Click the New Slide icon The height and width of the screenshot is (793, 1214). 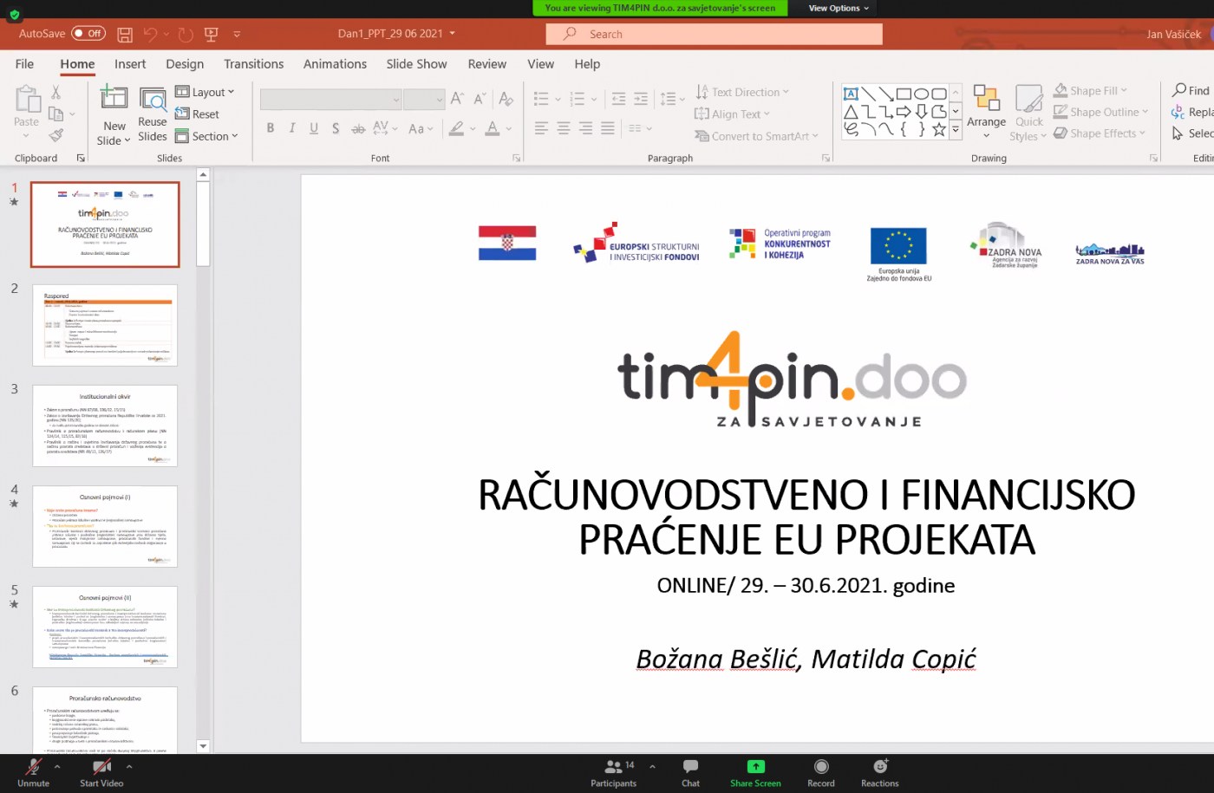114,98
